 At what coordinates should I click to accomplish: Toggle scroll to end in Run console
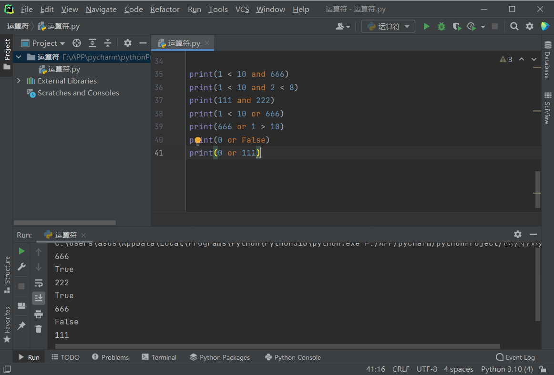click(x=39, y=298)
